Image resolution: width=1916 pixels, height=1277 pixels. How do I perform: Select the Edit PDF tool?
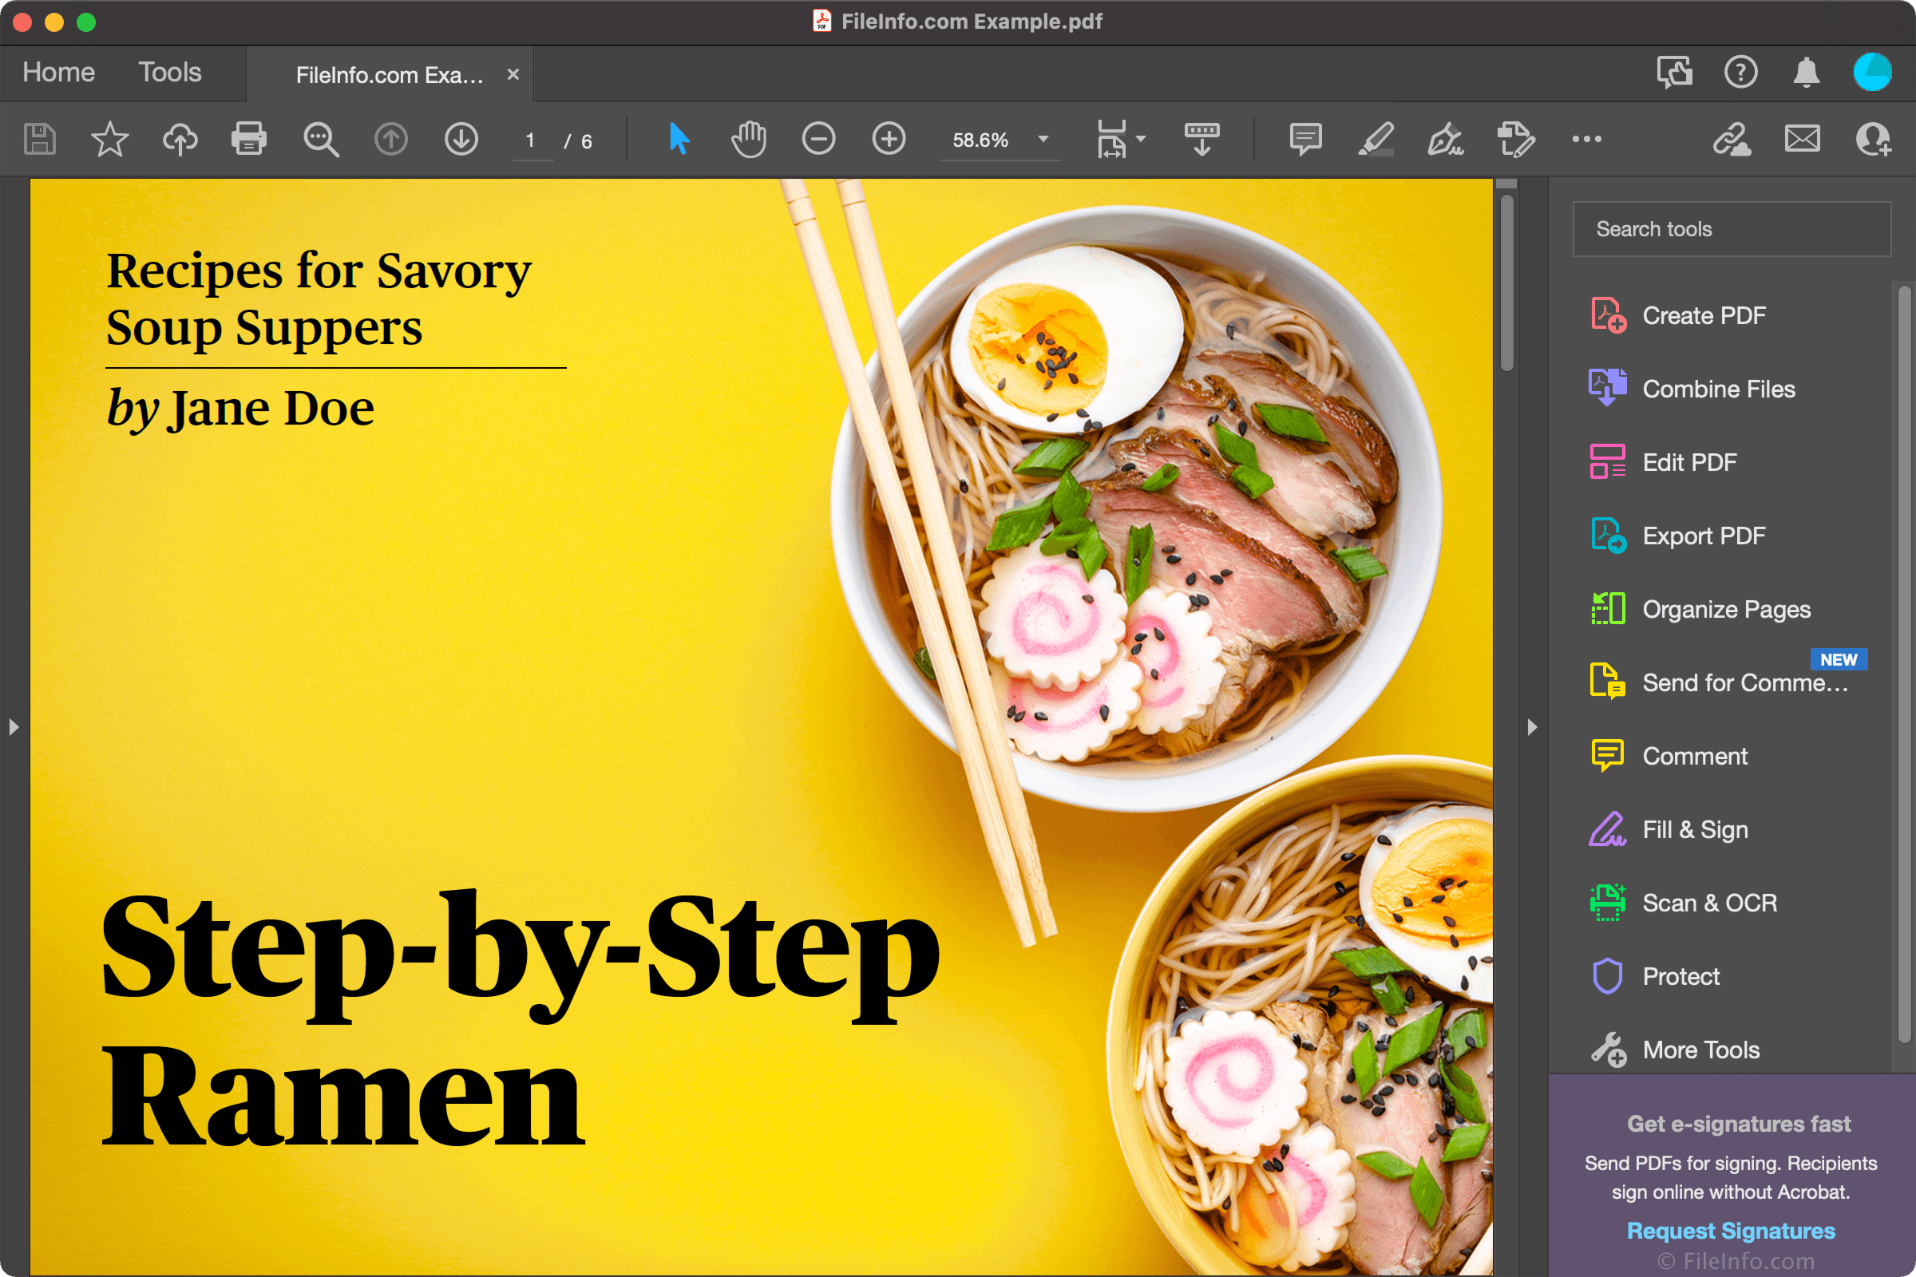(1686, 461)
